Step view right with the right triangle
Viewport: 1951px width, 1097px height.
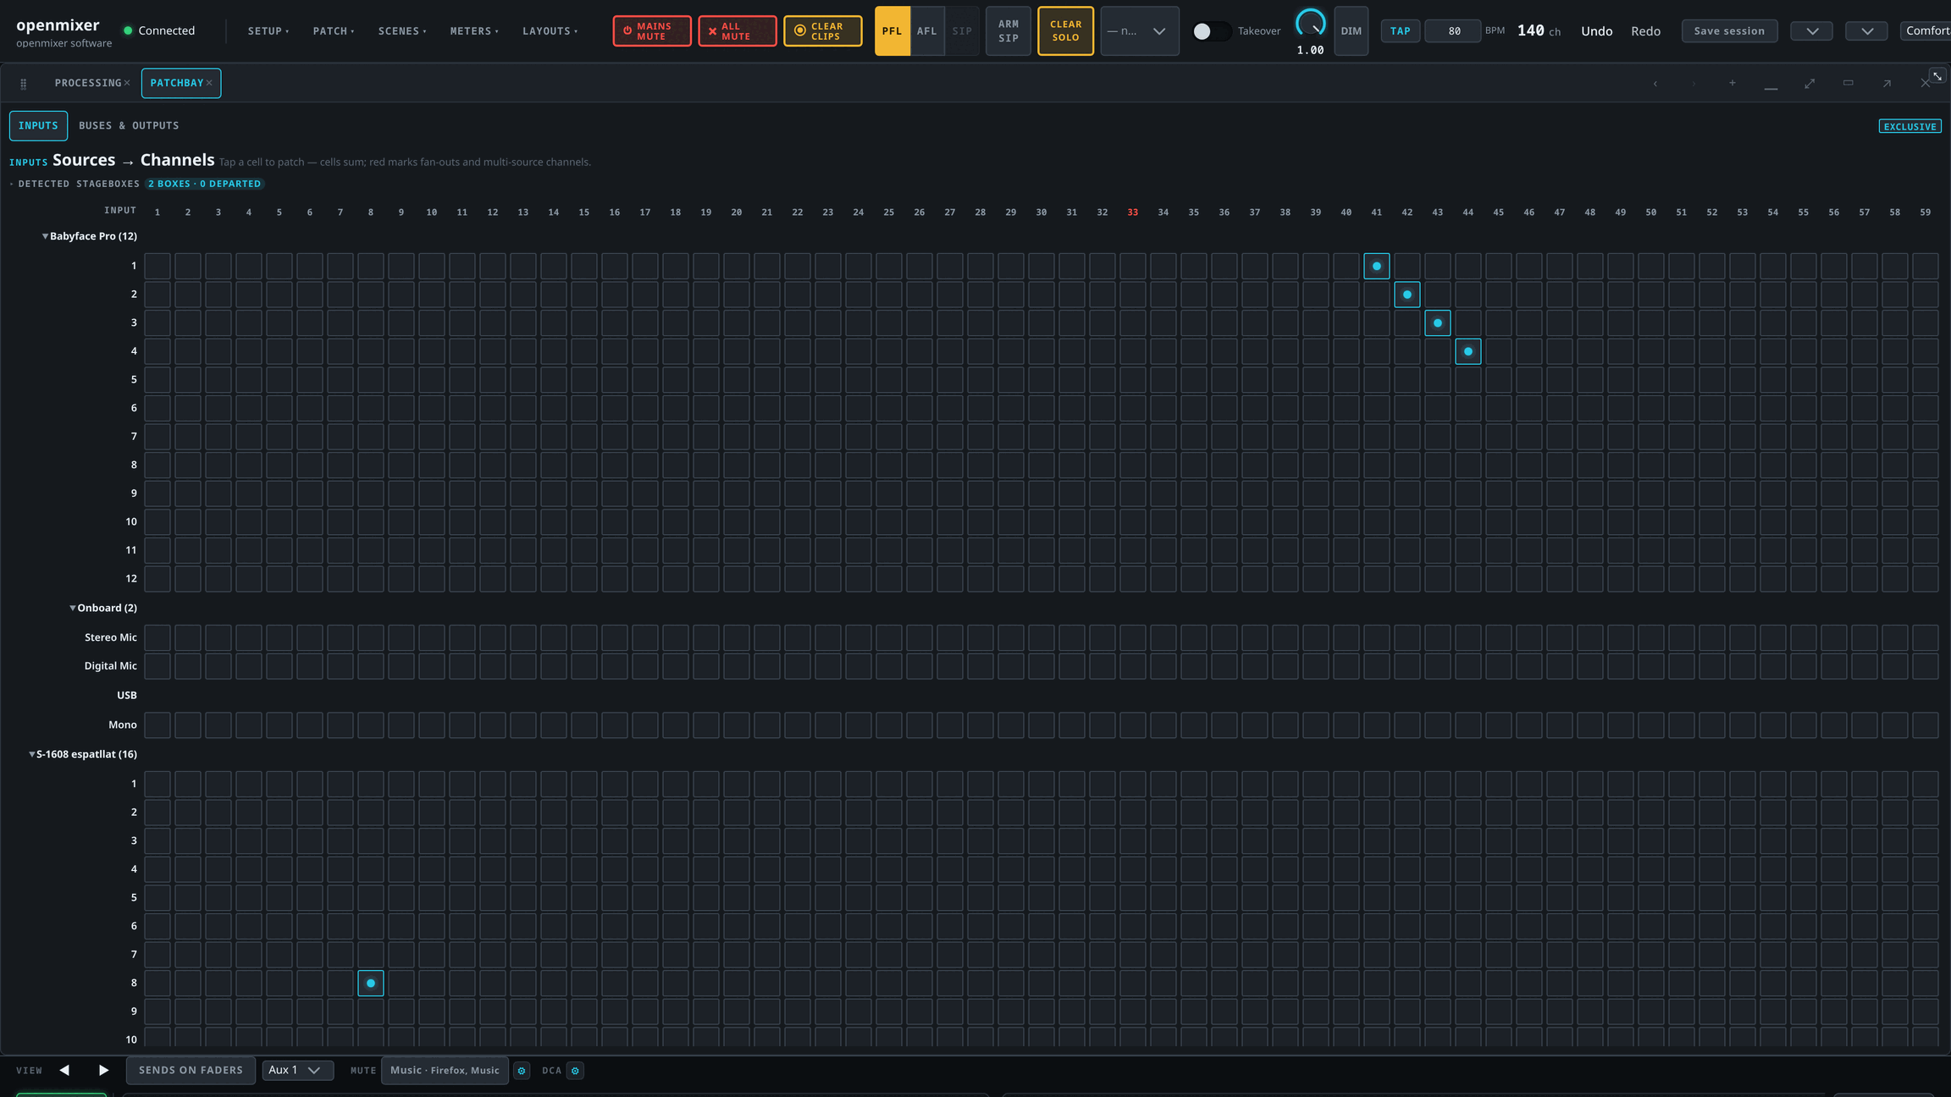coord(103,1070)
